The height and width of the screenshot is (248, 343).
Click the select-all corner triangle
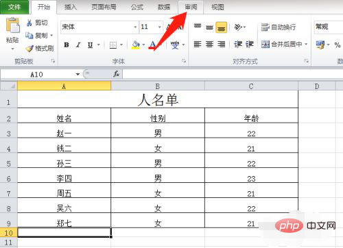coord(13,86)
